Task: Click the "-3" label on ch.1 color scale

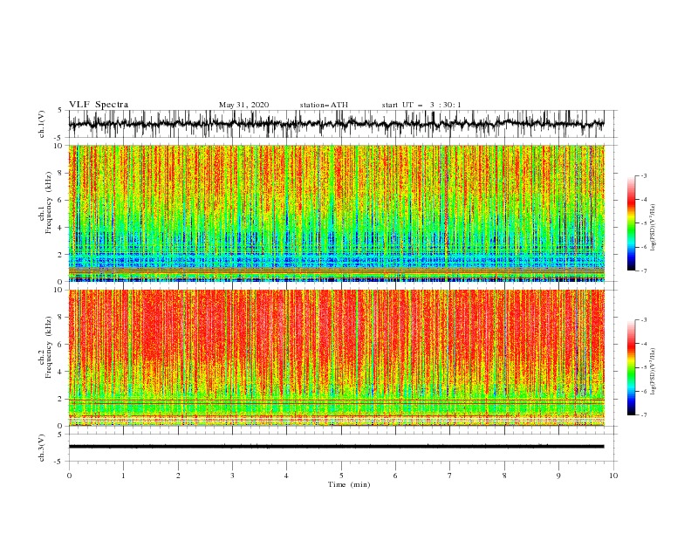Action: [644, 175]
